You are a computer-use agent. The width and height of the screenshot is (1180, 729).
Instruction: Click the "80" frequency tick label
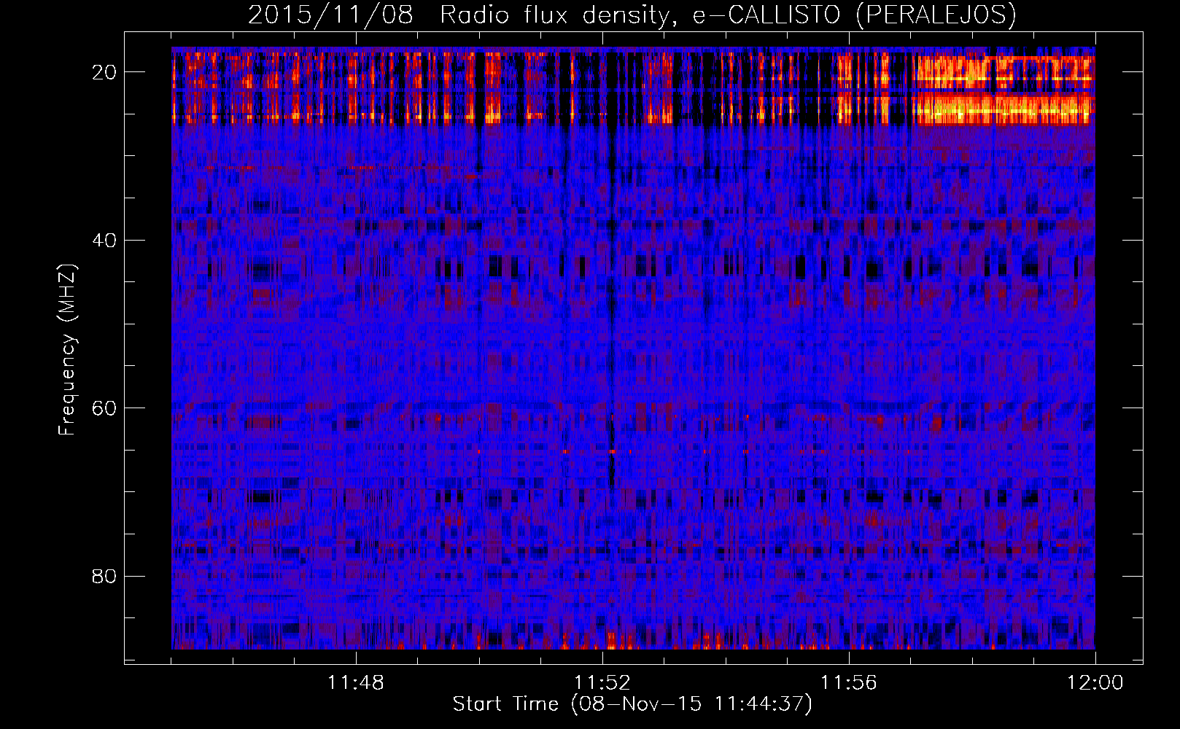click(105, 576)
